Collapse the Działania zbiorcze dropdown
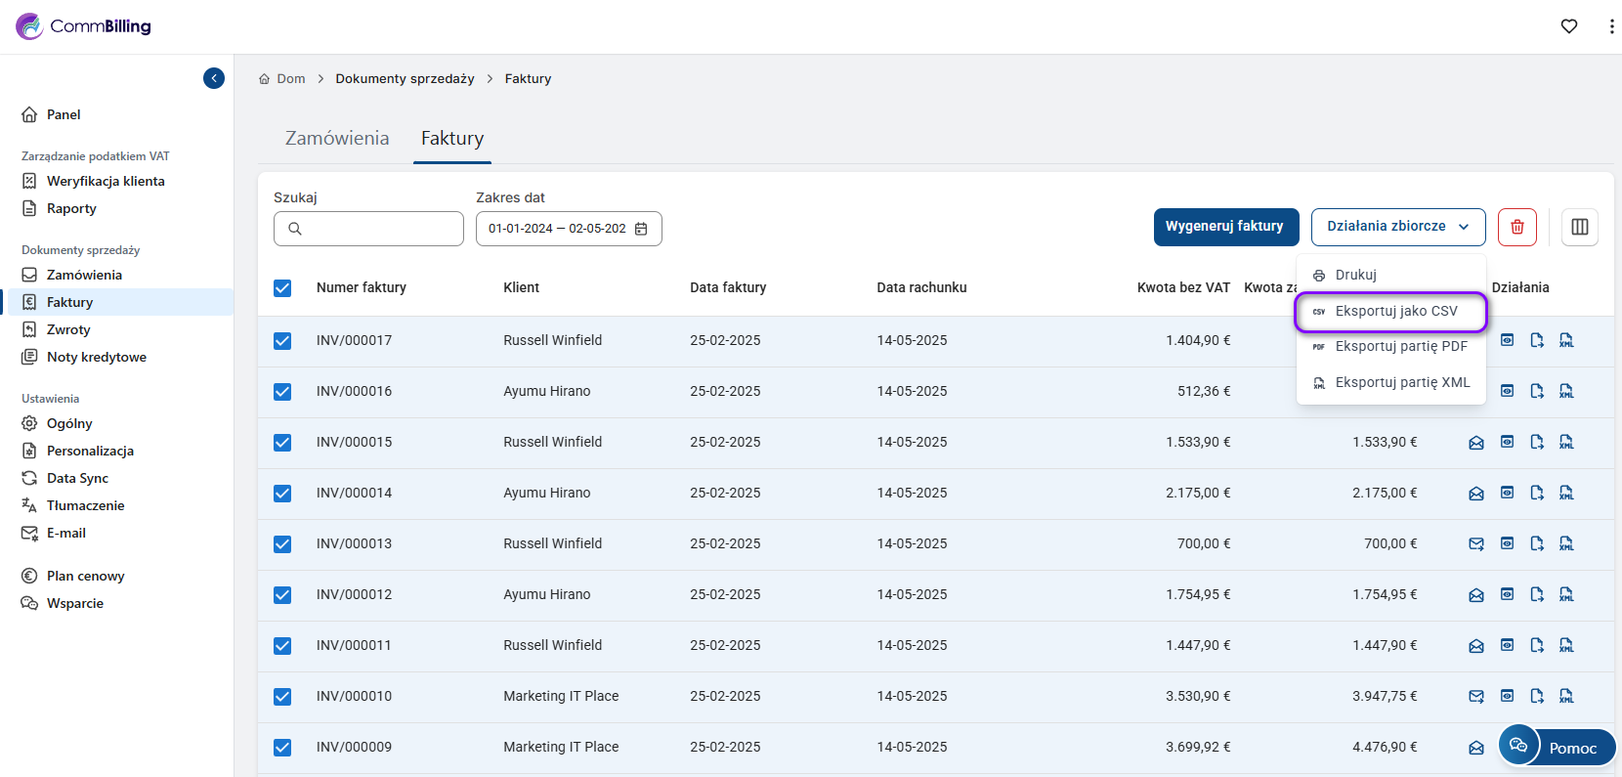Screen dimensions: 1622x777 (x=1397, y=227)
